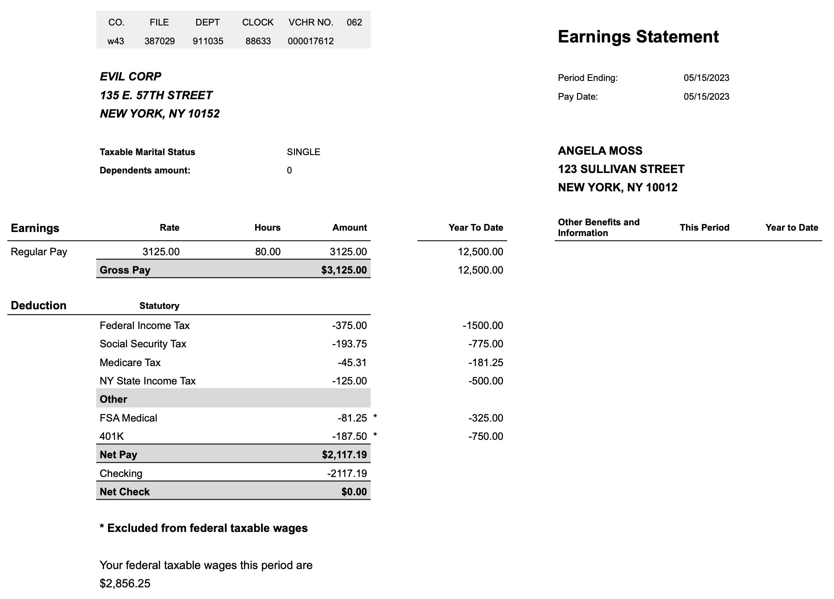Click the Amount column header
The image size is (834, 599).
click(350, 228)
